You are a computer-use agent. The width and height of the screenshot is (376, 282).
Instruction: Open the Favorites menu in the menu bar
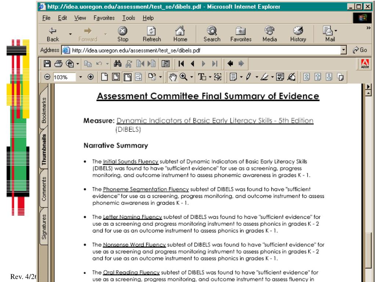(104, 18)
